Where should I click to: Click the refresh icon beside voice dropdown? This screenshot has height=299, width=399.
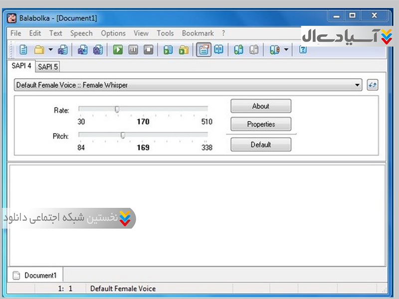point(372,85)
